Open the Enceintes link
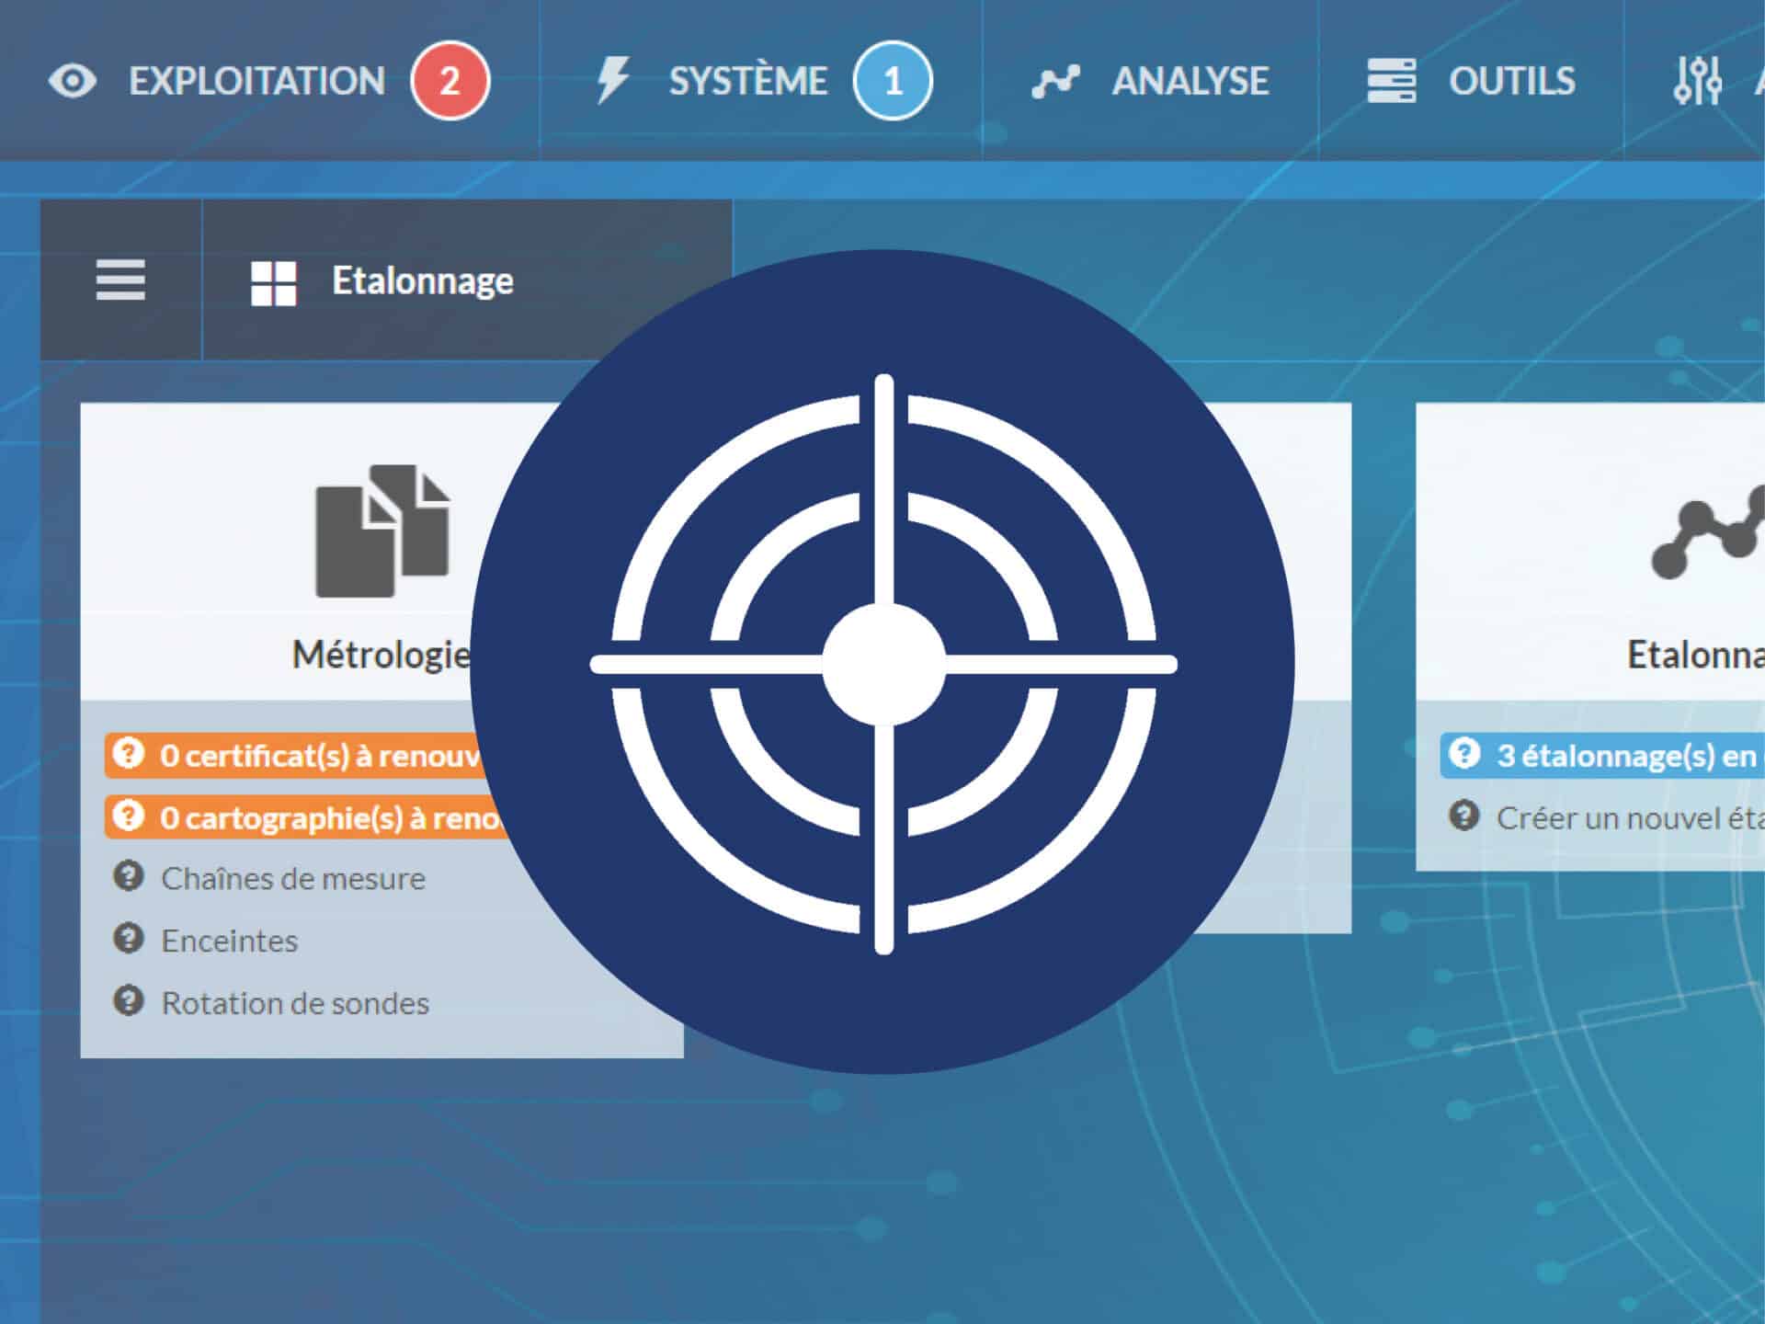 (230, 942)
